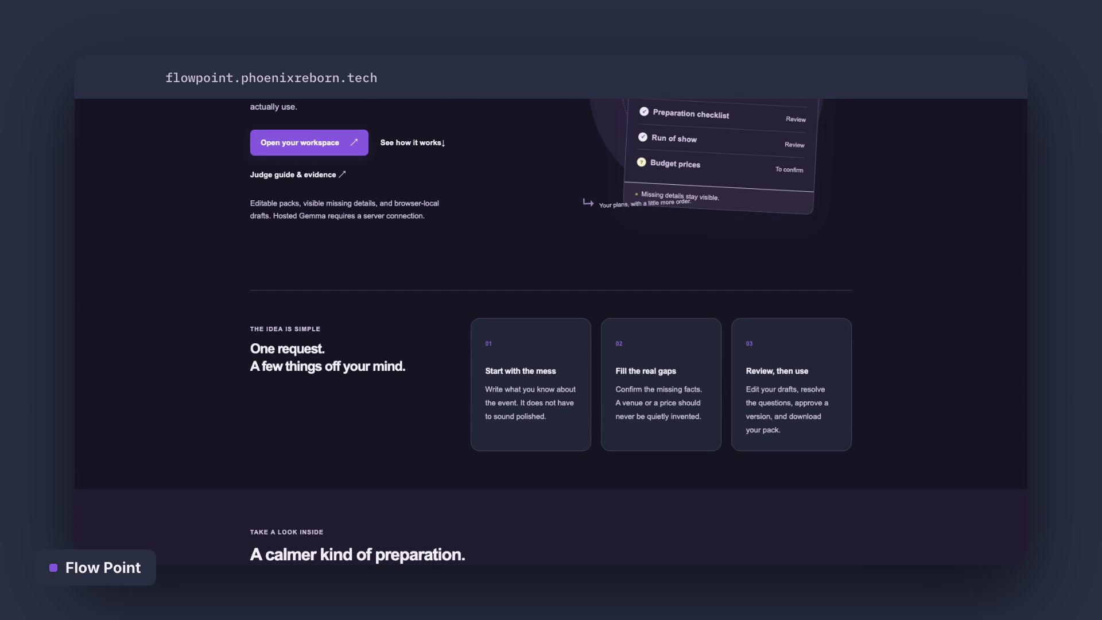Select the Review, then use card
Viewport: 1102px width, 620px height.
(791, 385)
